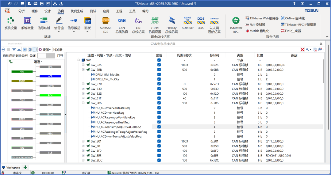Uncheck activation for DPEU_GM_MotSts signal

coord(159,74)
